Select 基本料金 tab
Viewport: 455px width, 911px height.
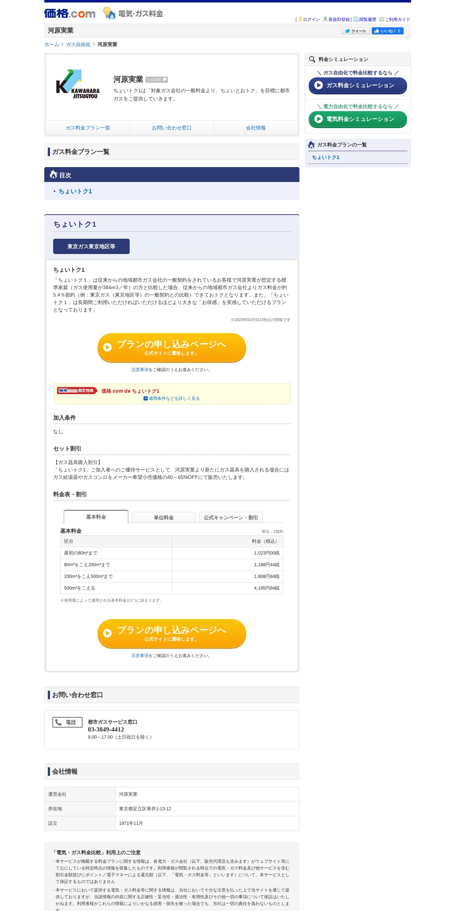click(96, 517)
